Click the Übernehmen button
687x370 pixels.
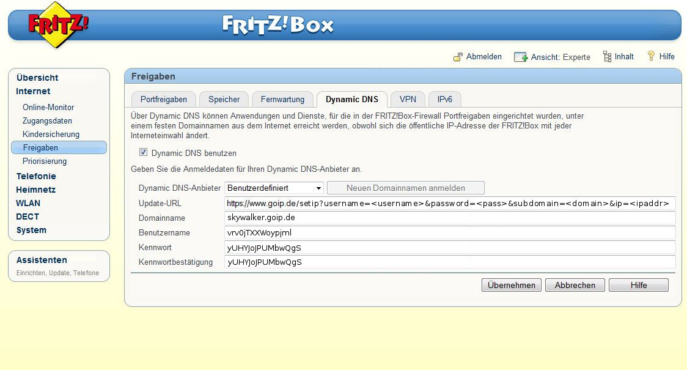512,285
